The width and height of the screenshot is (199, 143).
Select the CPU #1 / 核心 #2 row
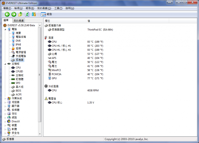click(x=76, y=50)
